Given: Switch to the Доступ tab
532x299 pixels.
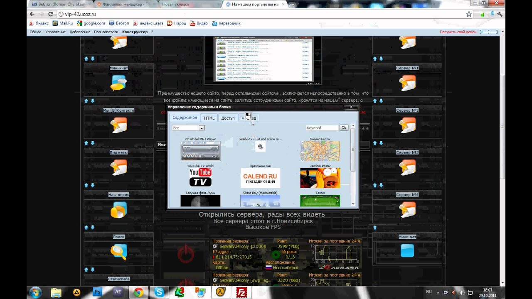Looking at the screenshot, I should coord(228,118).
